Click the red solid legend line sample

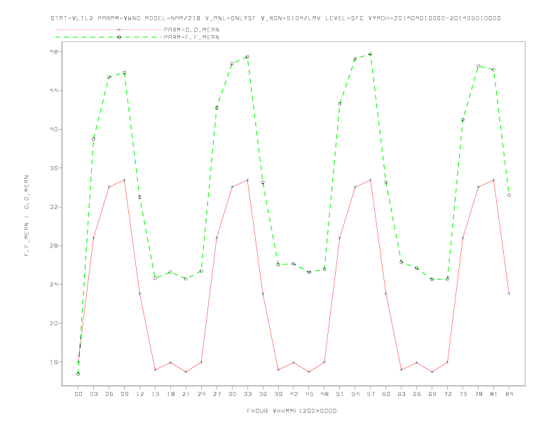click(109, 29)
